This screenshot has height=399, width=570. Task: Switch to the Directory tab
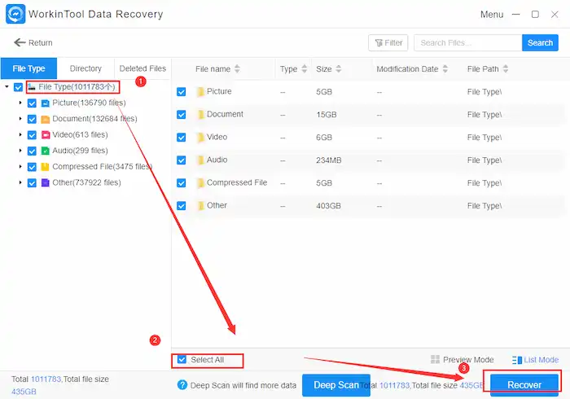click(85, 68)
